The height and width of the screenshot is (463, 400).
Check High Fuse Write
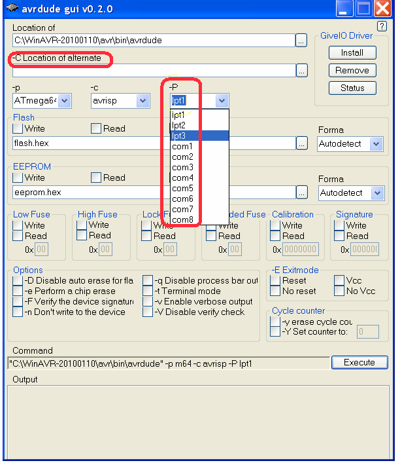[x=82, y=225]
